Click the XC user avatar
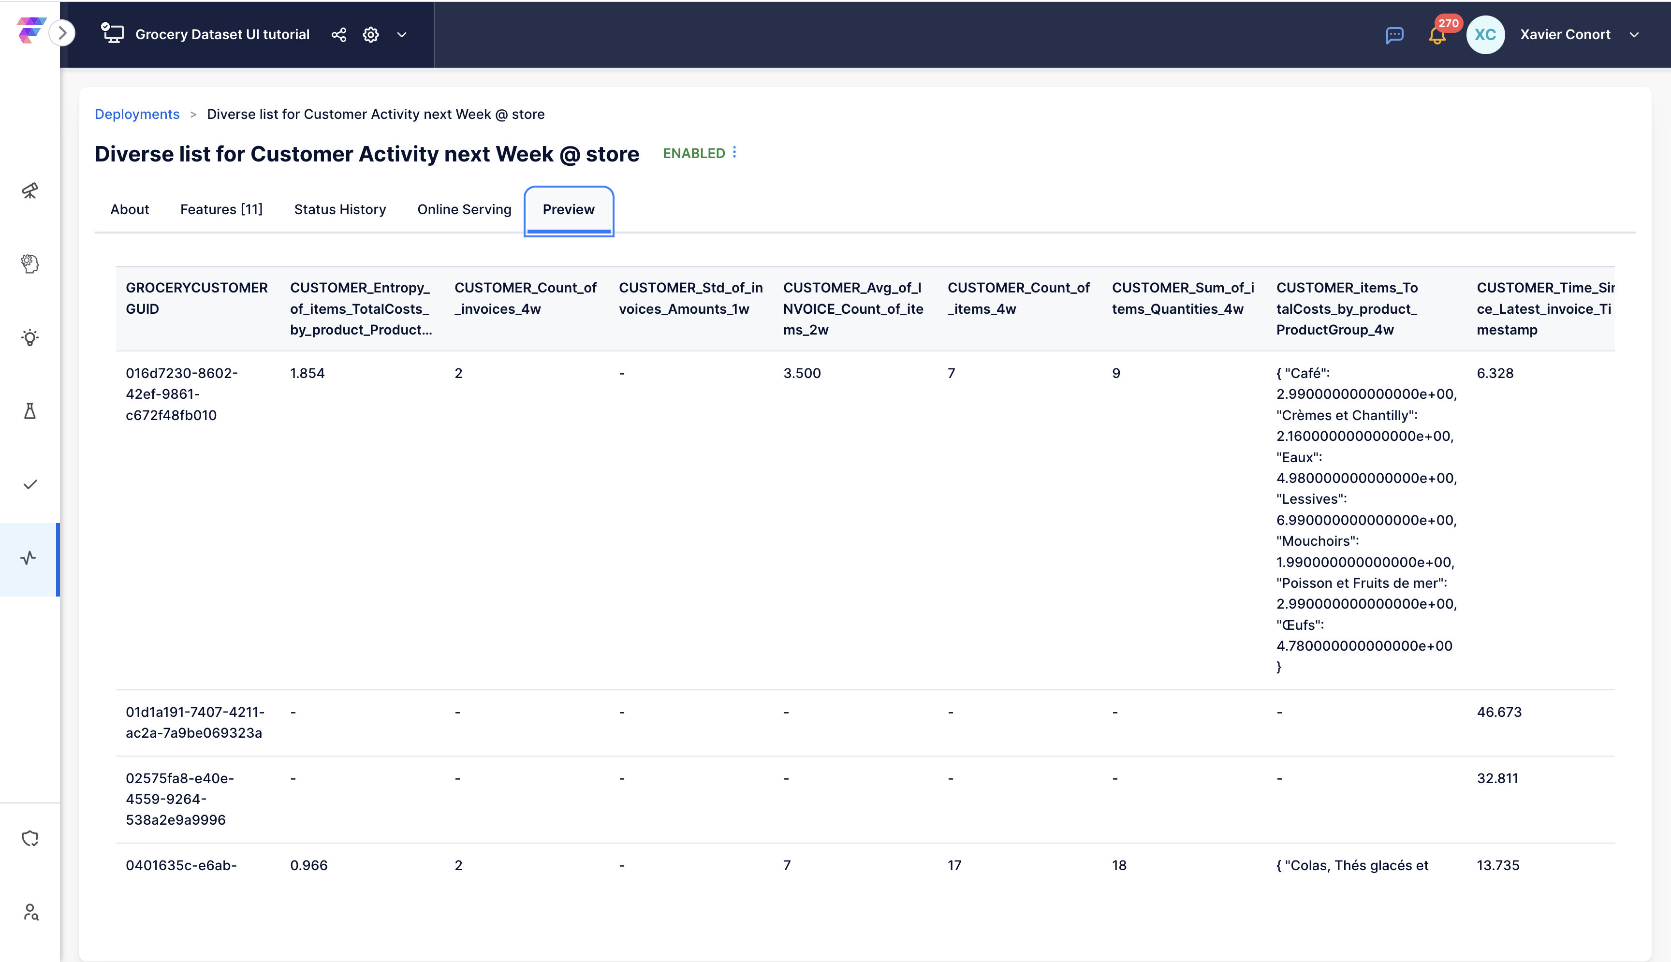The image size is (1671, 962). pyautogui.click(x=1485, y=34)
